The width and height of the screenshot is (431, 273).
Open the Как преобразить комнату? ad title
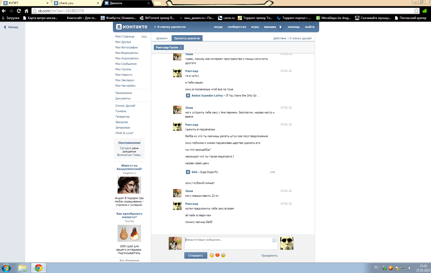point(129,215)
